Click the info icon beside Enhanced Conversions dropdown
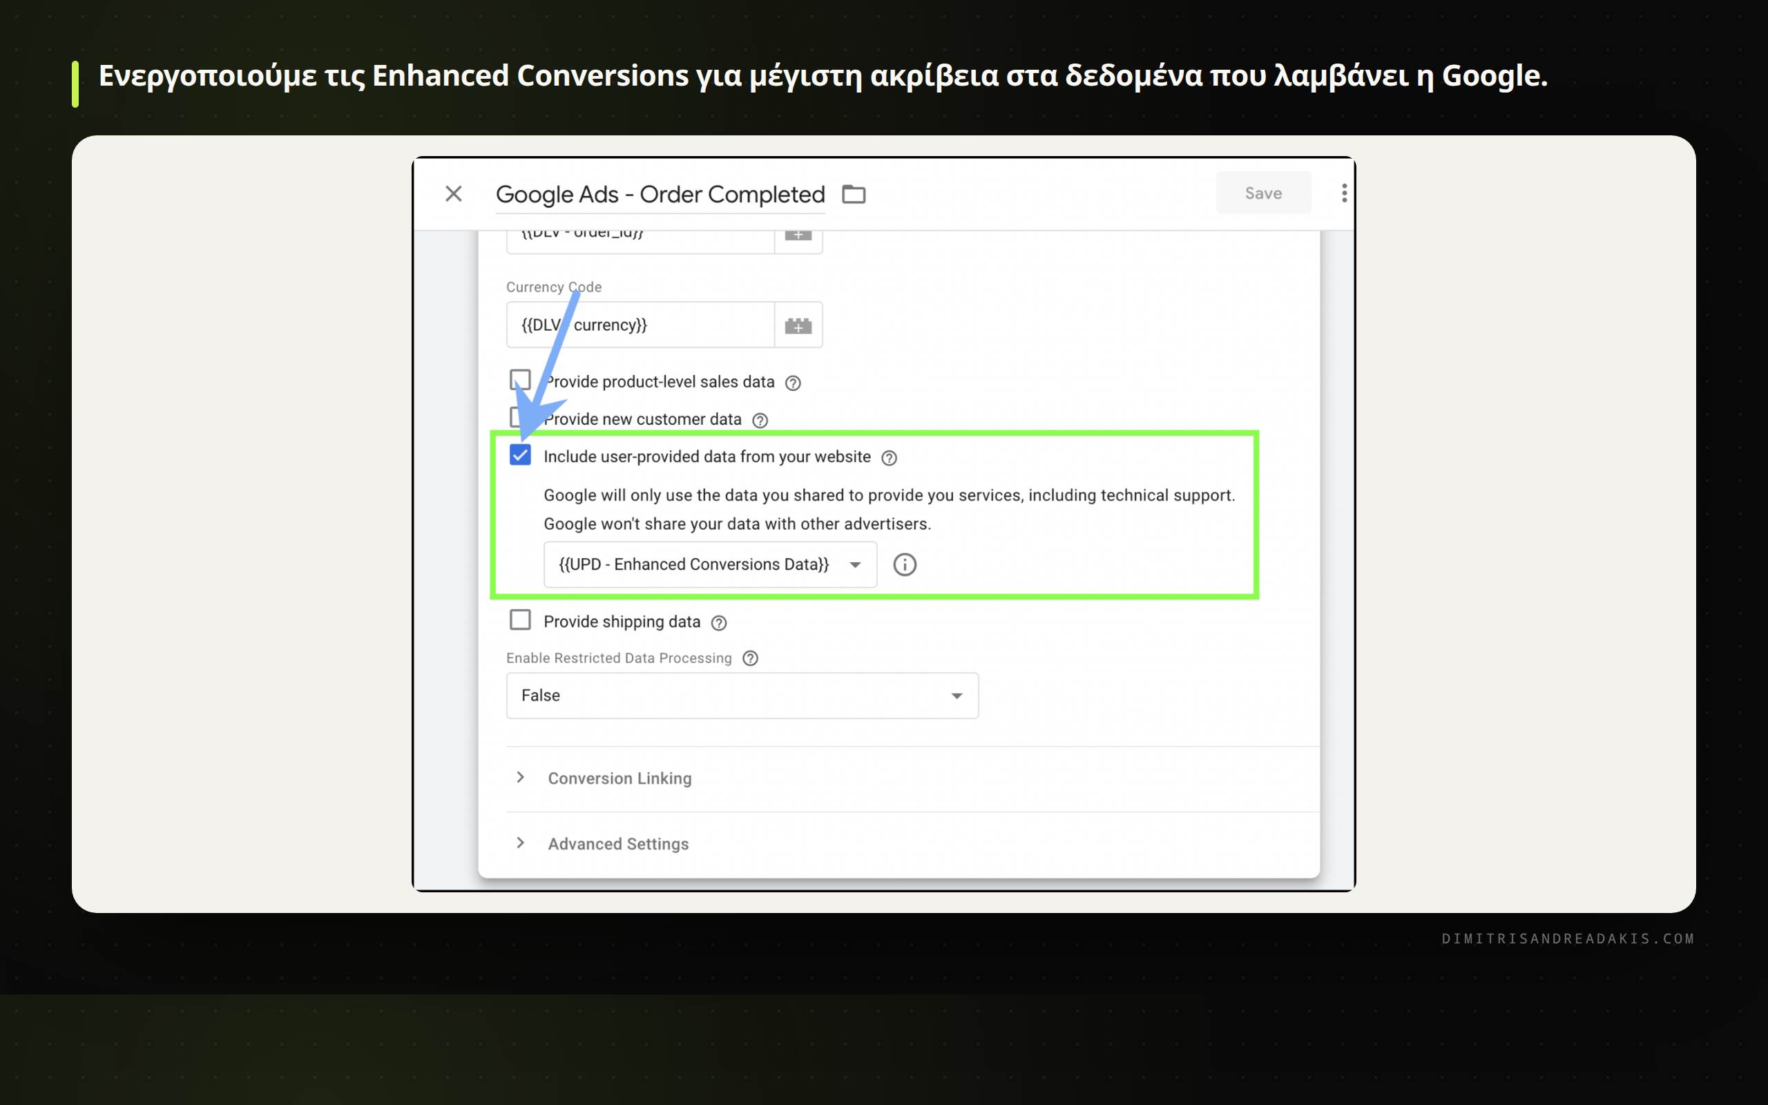 pyautogui.click(x=905, y=565)
